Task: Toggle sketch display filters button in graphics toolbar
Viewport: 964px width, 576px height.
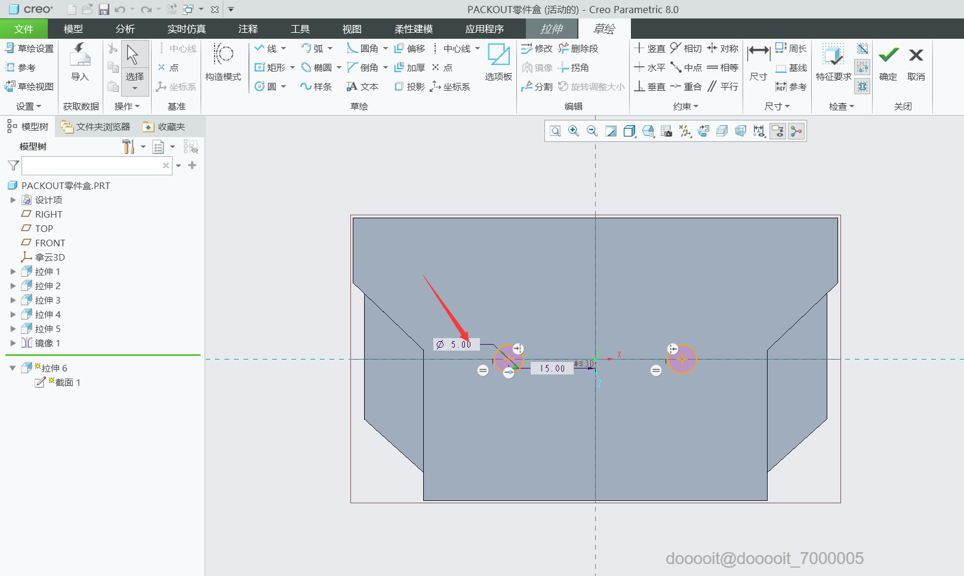Action: tap(759, 131)
